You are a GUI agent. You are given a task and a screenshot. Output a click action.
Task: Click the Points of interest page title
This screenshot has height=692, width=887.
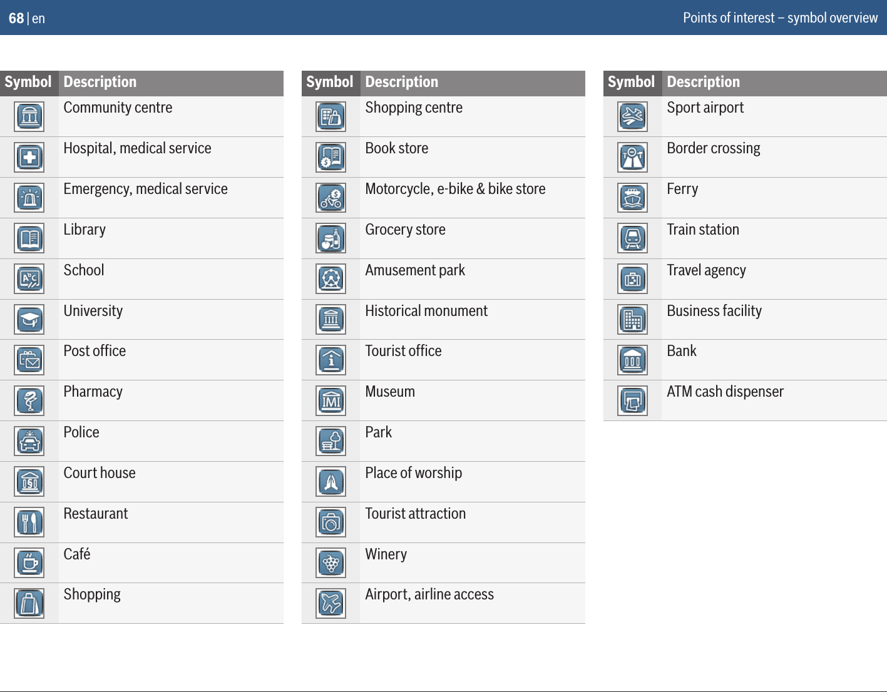[780, 18]
